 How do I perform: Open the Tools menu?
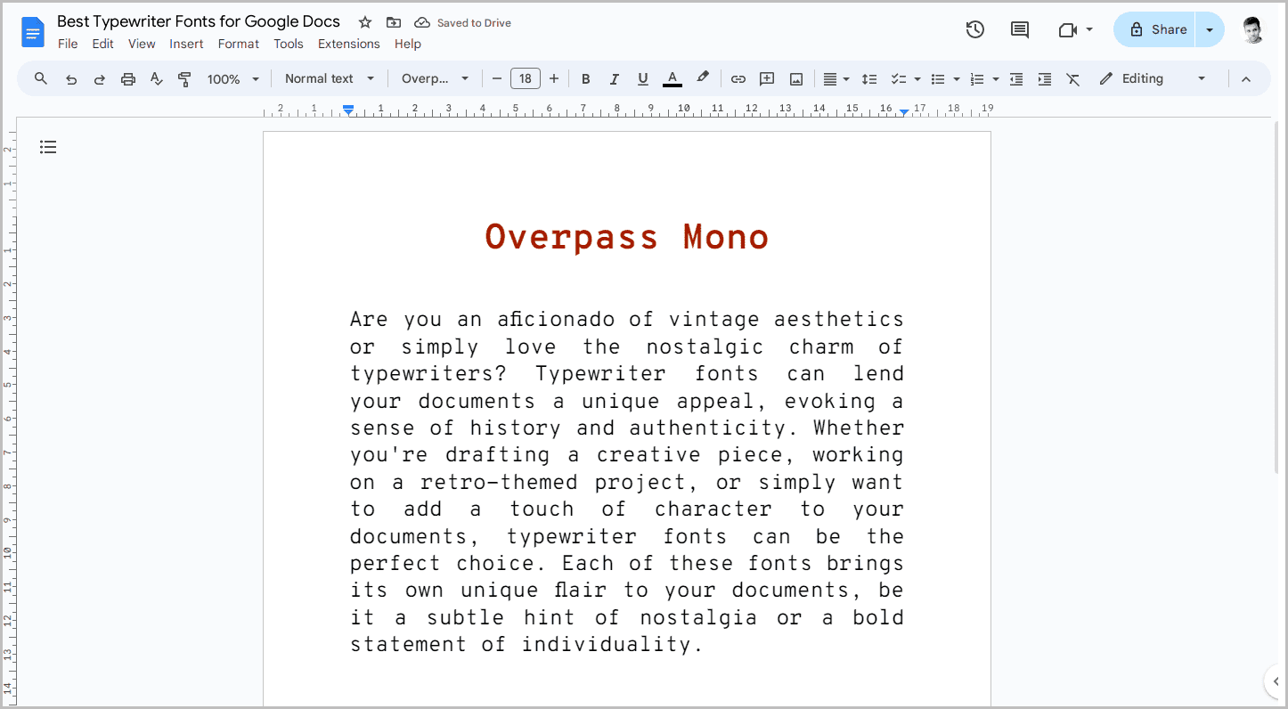coord(289,44)
